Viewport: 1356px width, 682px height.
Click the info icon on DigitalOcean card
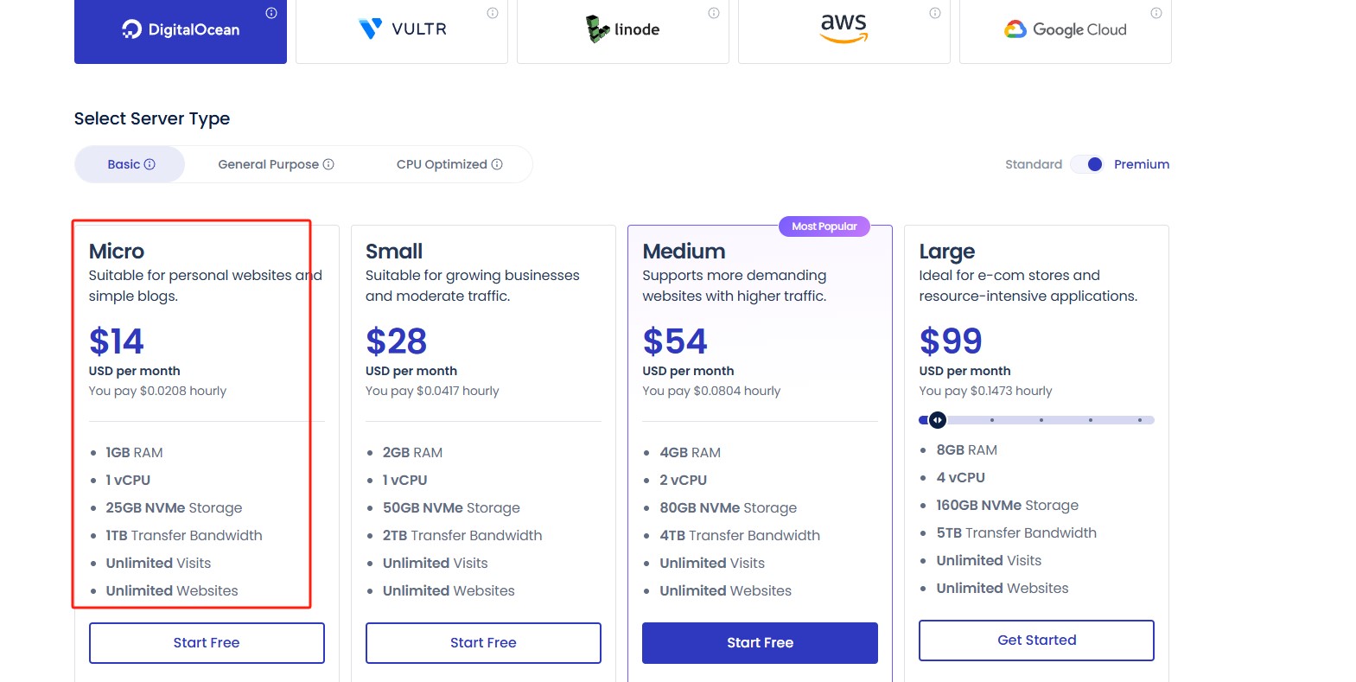tap(271, 13)
